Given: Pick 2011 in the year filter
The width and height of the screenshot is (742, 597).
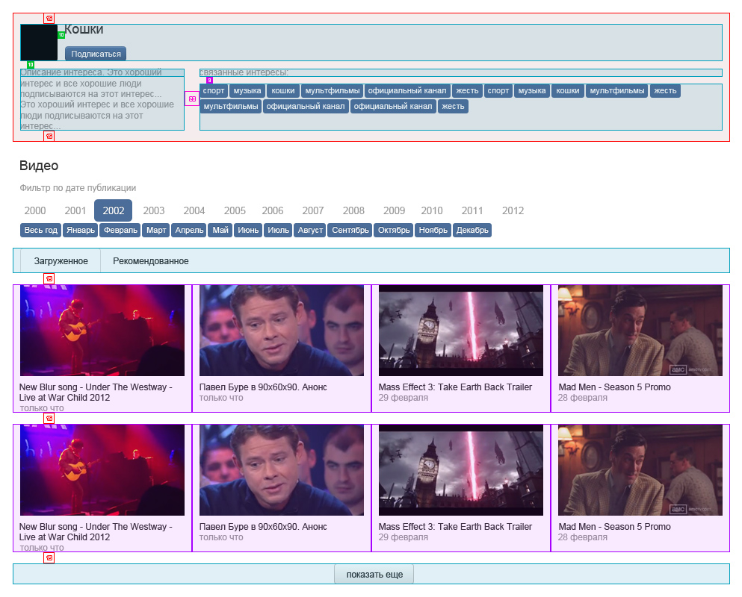Looking at the screenshot, I should [472, 210].
